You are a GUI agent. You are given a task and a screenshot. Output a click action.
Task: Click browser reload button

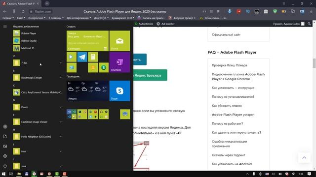[23, 12]
